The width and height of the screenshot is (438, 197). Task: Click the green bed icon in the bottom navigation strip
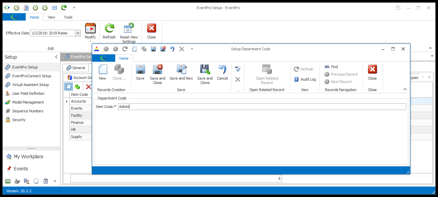[x=8, y=181]
